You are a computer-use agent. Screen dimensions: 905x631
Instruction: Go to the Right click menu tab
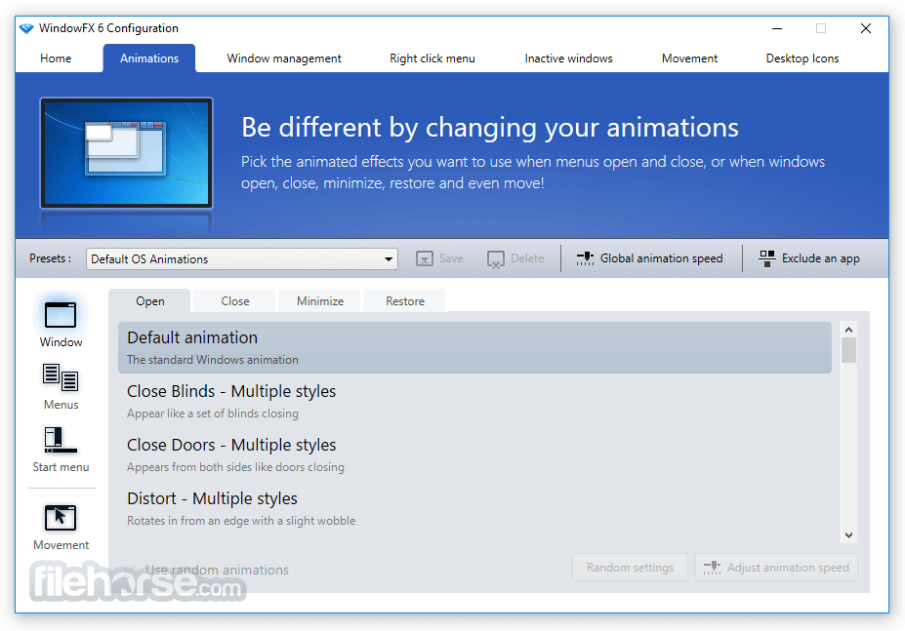[432, 59]
